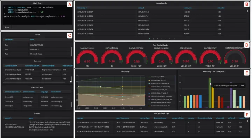Sort Query Results by the value_hrf column header
The image size is (252, 138).
point(221,8)
